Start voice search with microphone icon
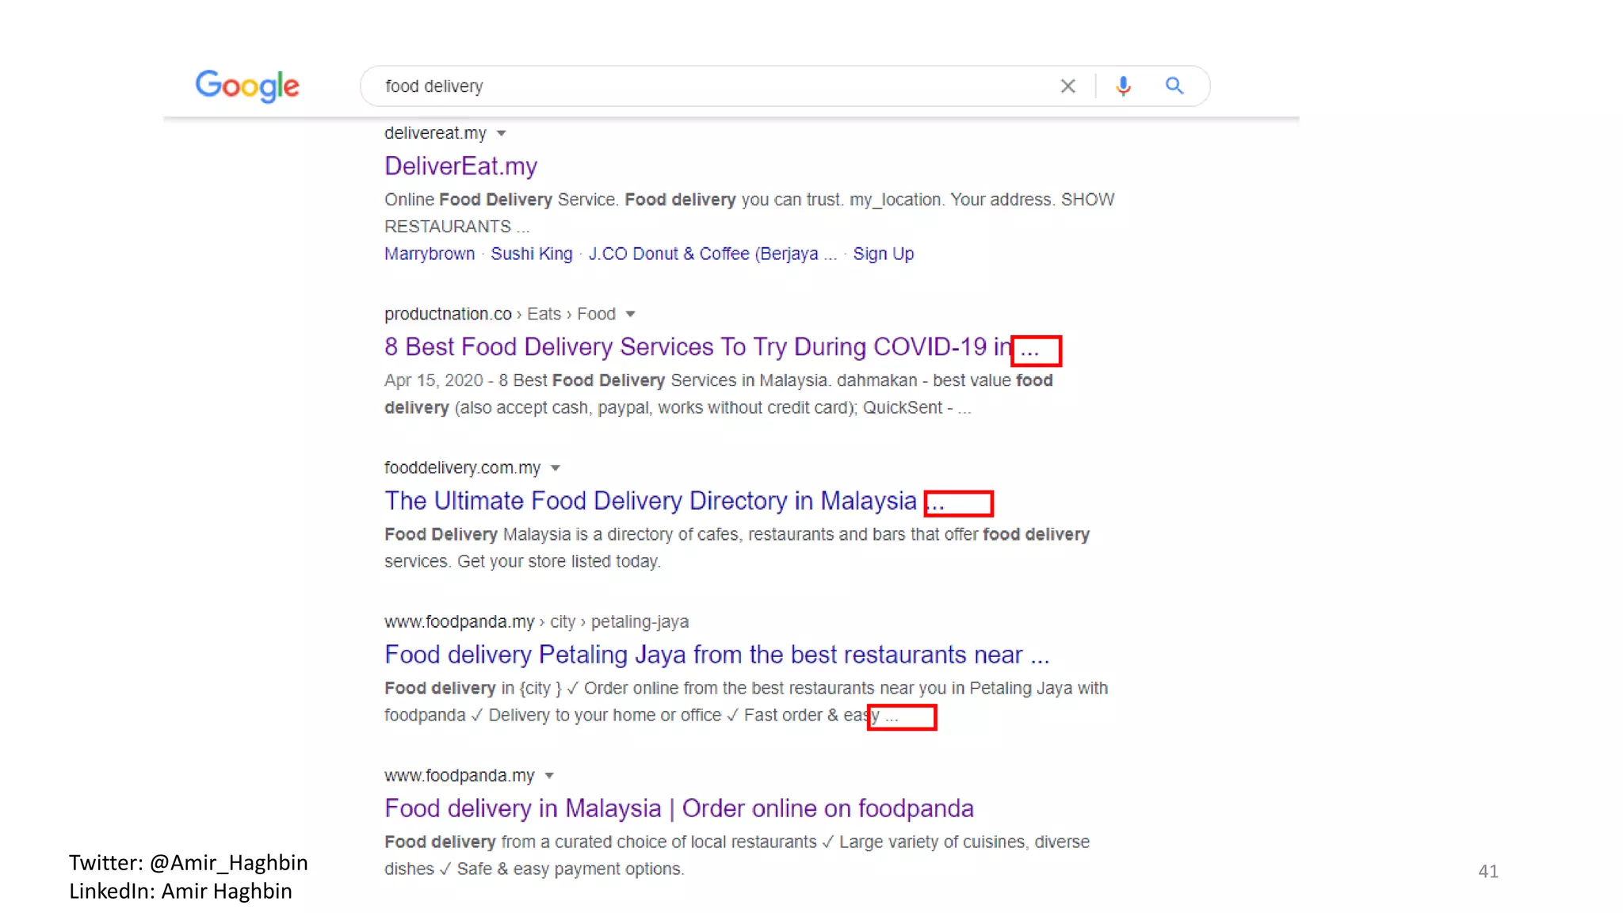This screenshot has height=913, width=1623. tap(1123, 86)
